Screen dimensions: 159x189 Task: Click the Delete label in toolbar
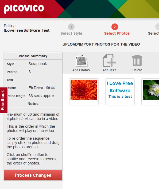pos(137,70)
